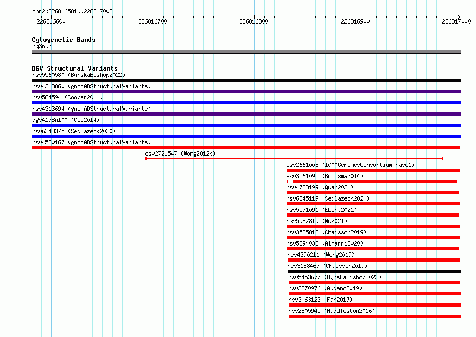Click the red bar under nsv2805945
Screen dimensions: 476x337
click(375, 316)
